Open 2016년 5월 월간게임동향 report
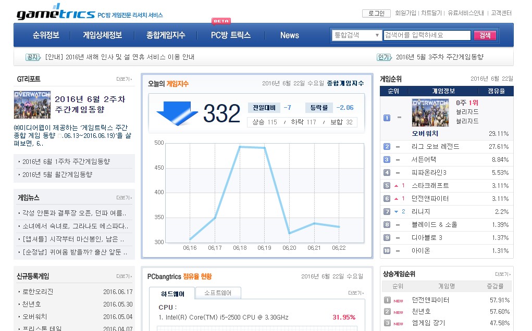This screenshot has width=532, height=331. (x=57, y=175)
